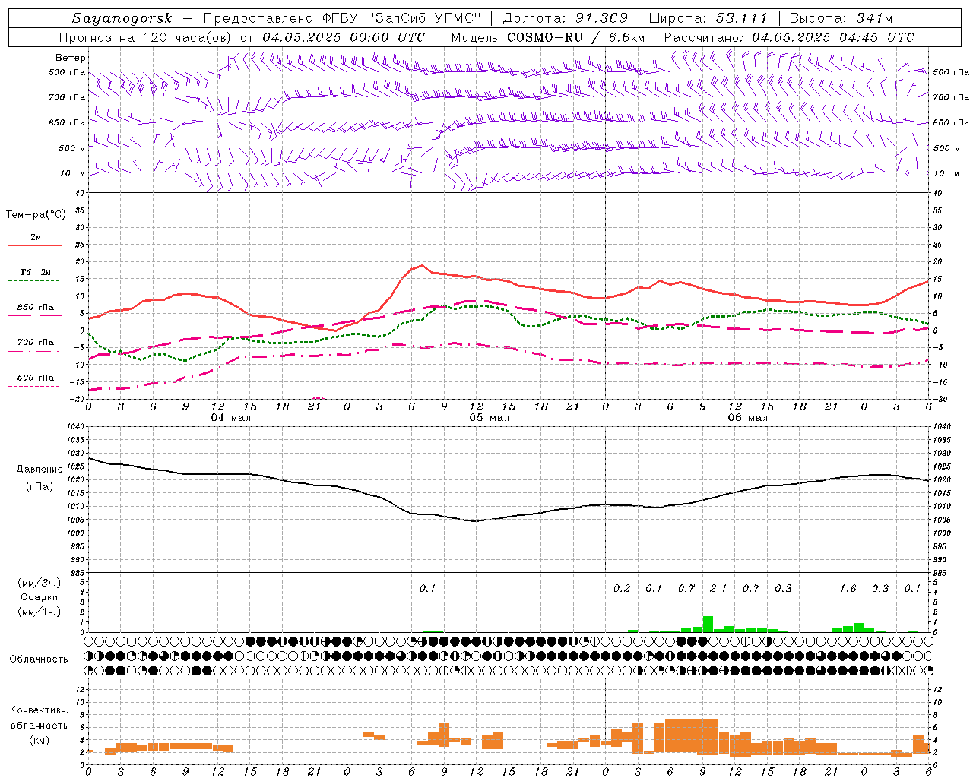This screenshot has width=973, height=778.
Task: Click the 'Конвективн.' convective cloud label
Action: (x=40, y=710)
